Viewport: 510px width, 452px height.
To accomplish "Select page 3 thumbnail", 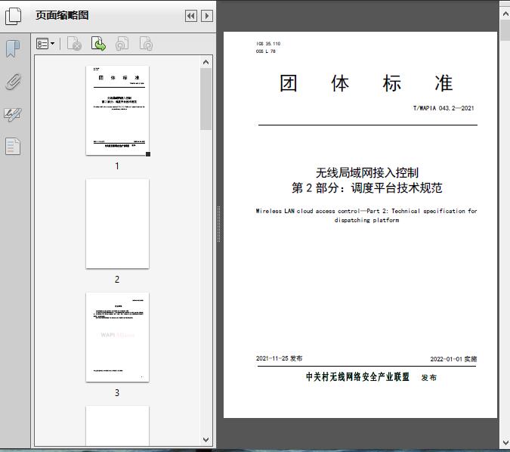I will click(117, 337).
